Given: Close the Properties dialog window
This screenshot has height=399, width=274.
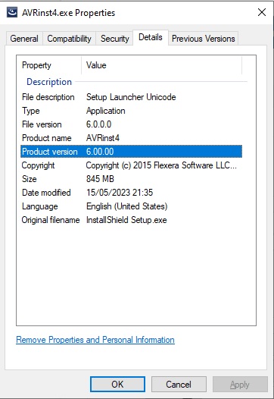Looking at the screenshot, I should tap(262, 12).
